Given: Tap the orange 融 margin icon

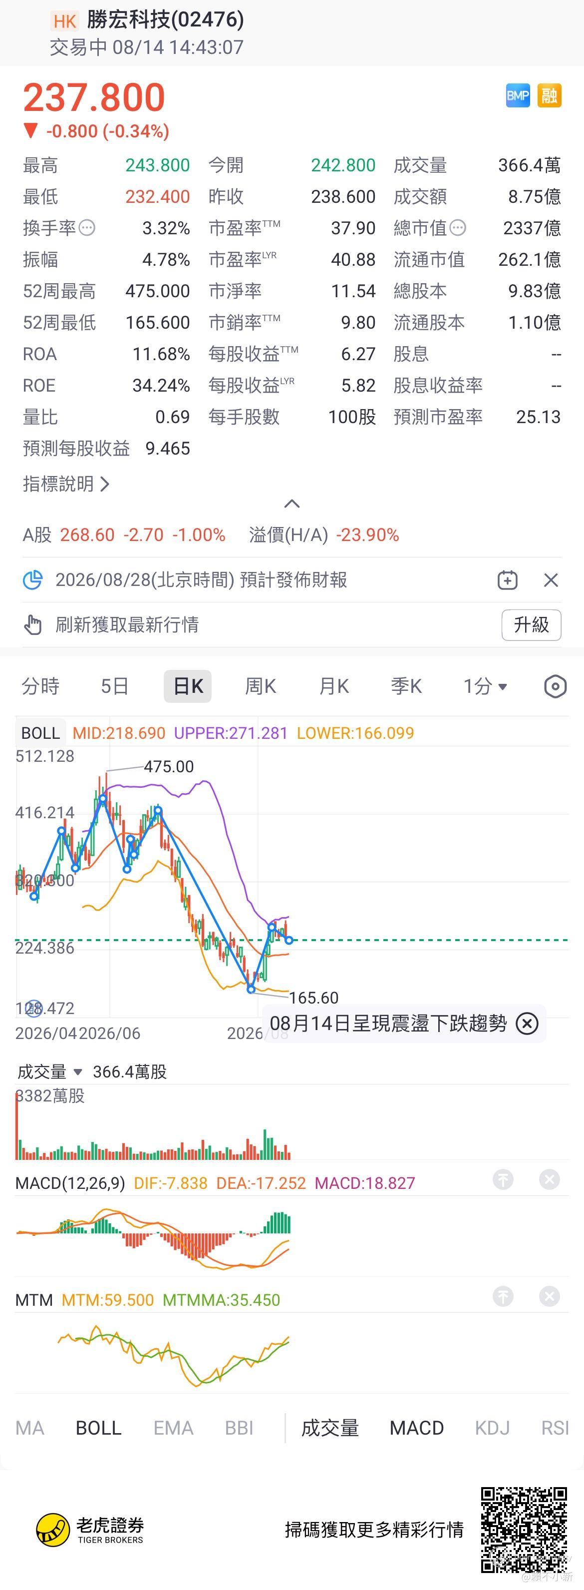Looking at the screenshot, I should point(549,96).
